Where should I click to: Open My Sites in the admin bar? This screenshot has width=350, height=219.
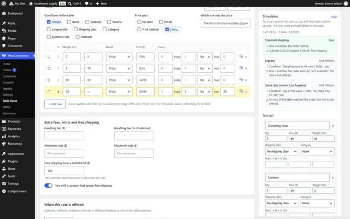17,4
